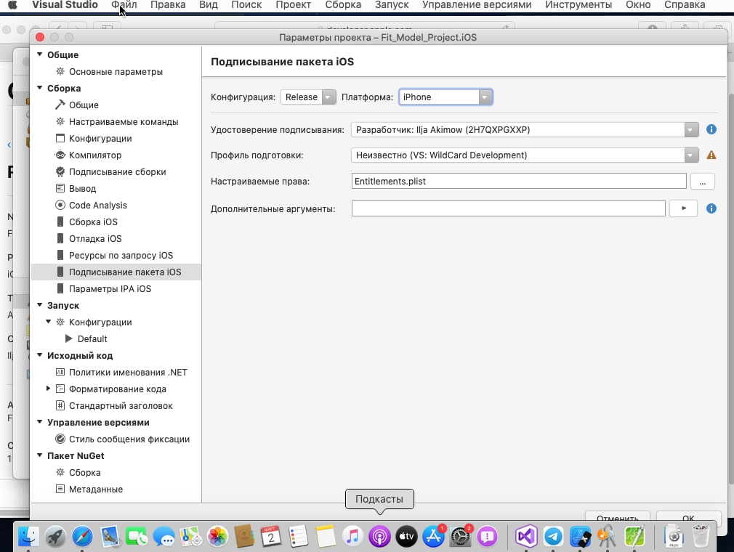Open the Apple menu

[12, 4]
